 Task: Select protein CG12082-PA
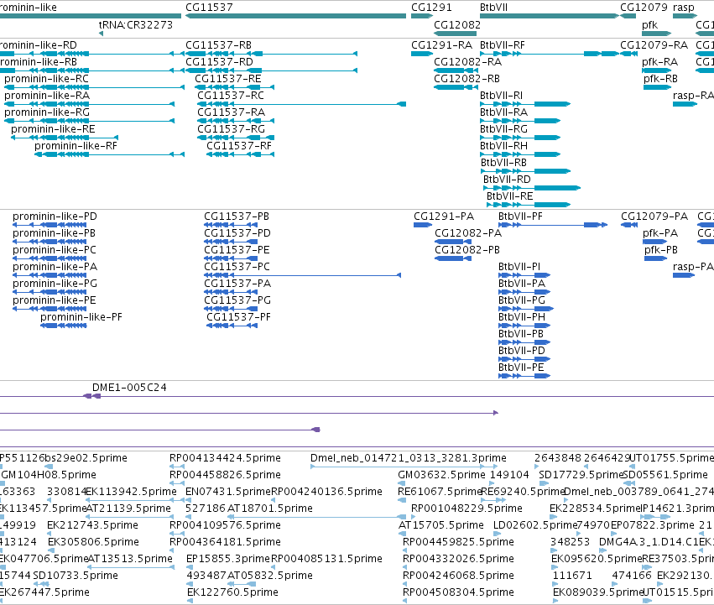click(468, 233)
